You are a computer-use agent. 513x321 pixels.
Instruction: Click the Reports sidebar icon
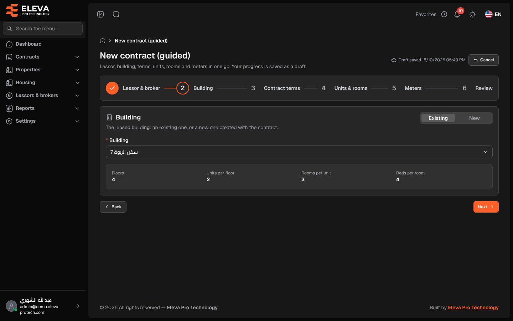pyautogui.click(x=9, y=108)
